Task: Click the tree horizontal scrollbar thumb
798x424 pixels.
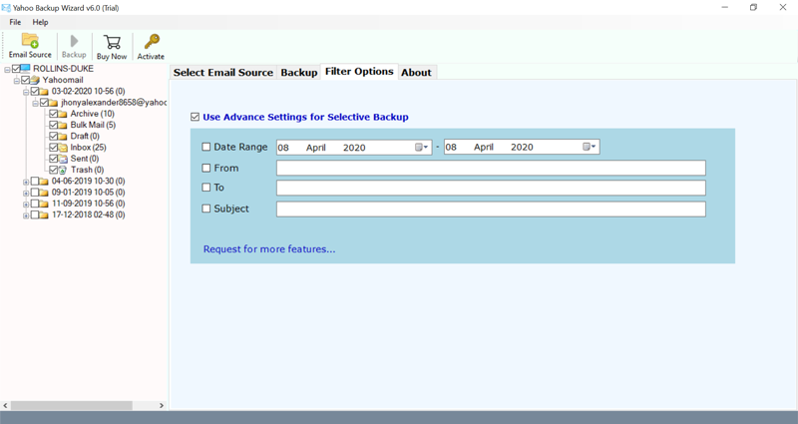Action: point(72,406)
